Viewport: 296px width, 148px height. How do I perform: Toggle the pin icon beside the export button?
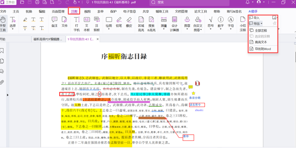[x=274, y=24]
